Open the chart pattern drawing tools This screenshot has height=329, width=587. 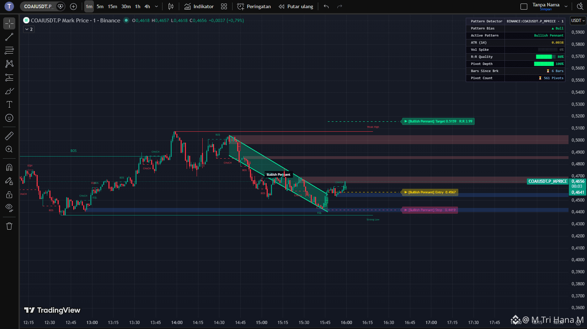(x=9, y=64)
